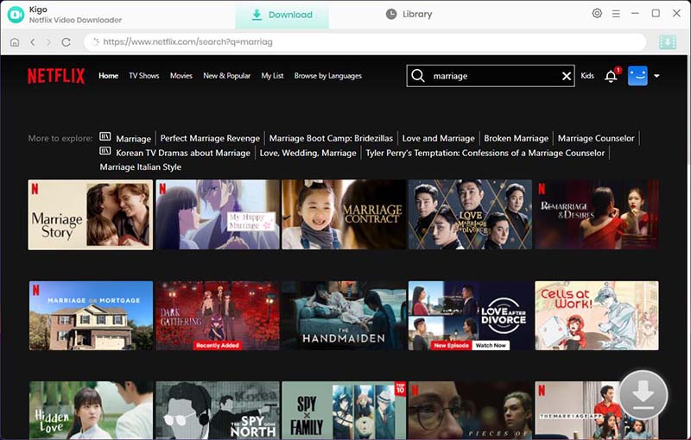Open the hamburger menu icon
691x440 pixels.
tap(616, 14)
